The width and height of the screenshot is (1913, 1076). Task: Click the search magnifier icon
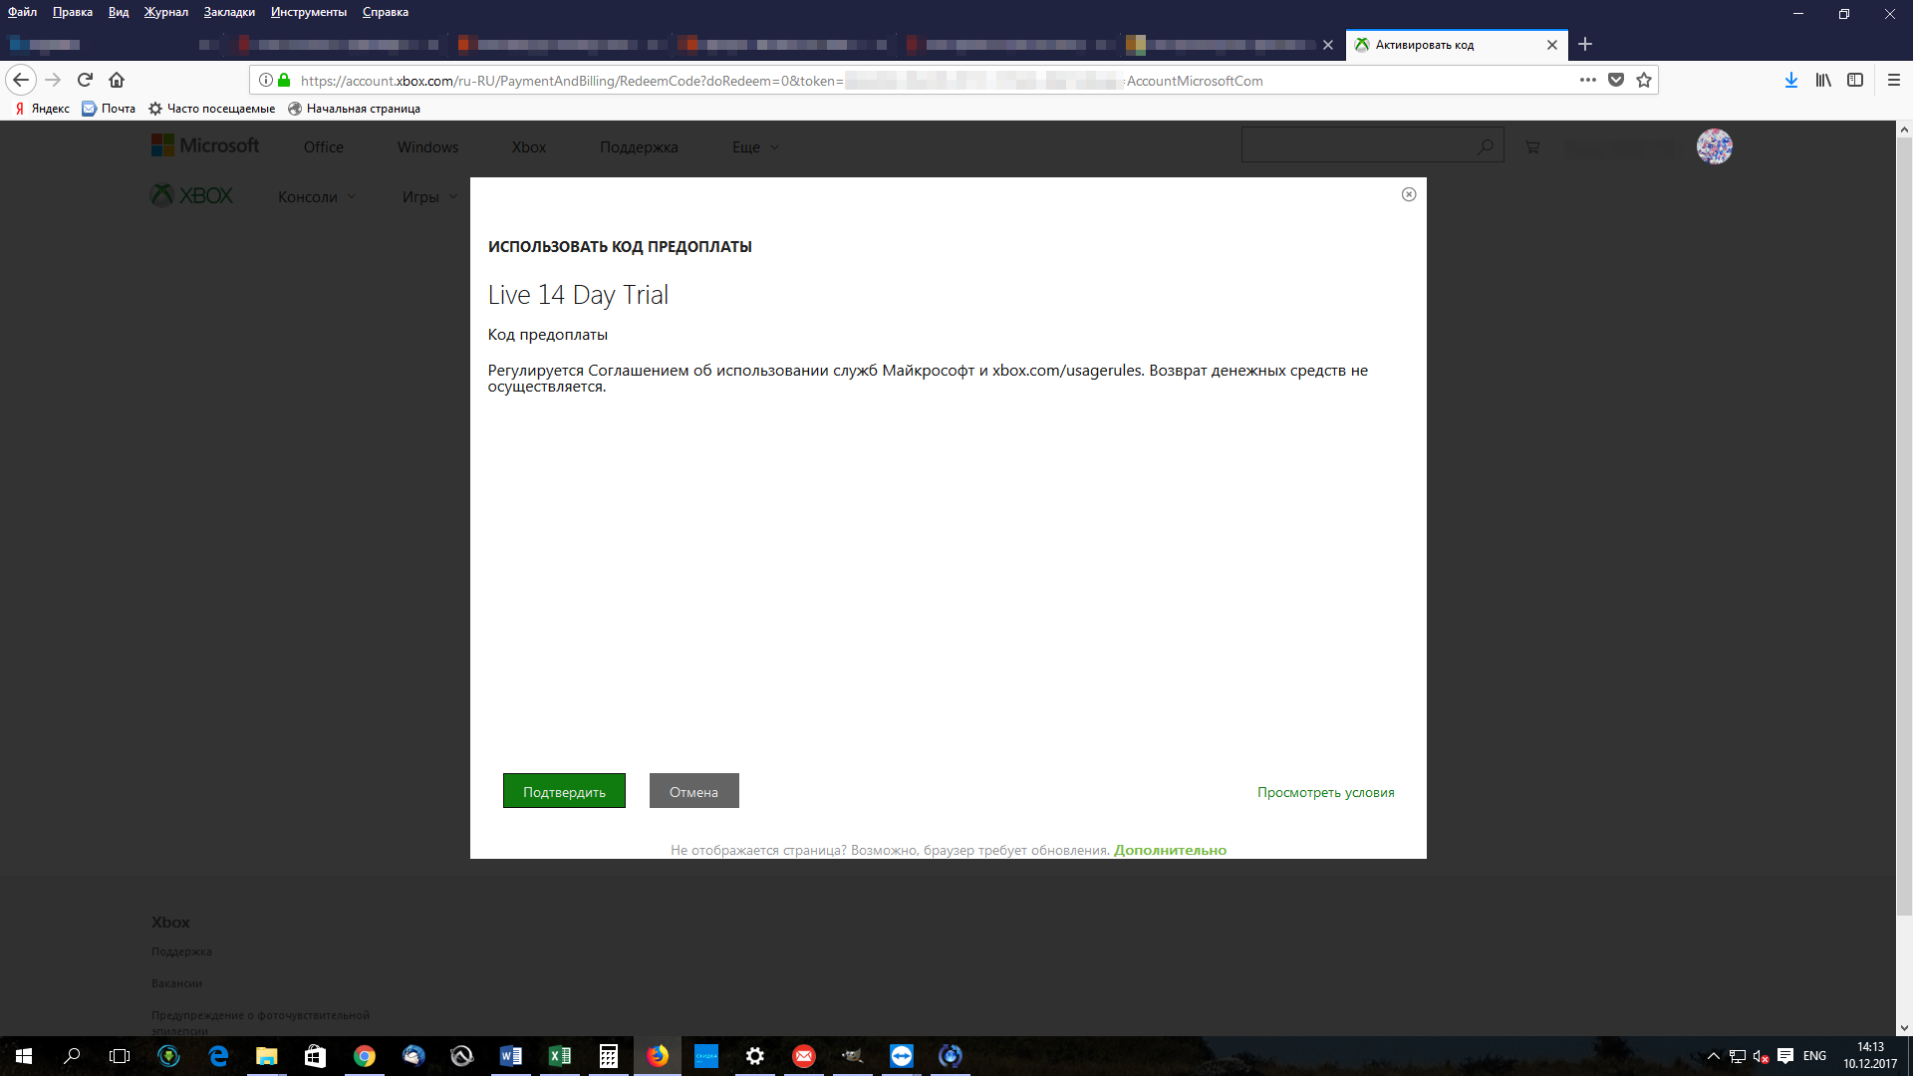point(1486,146)
